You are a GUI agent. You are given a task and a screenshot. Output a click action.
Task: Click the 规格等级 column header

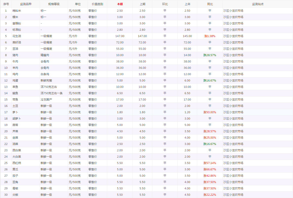53,4
